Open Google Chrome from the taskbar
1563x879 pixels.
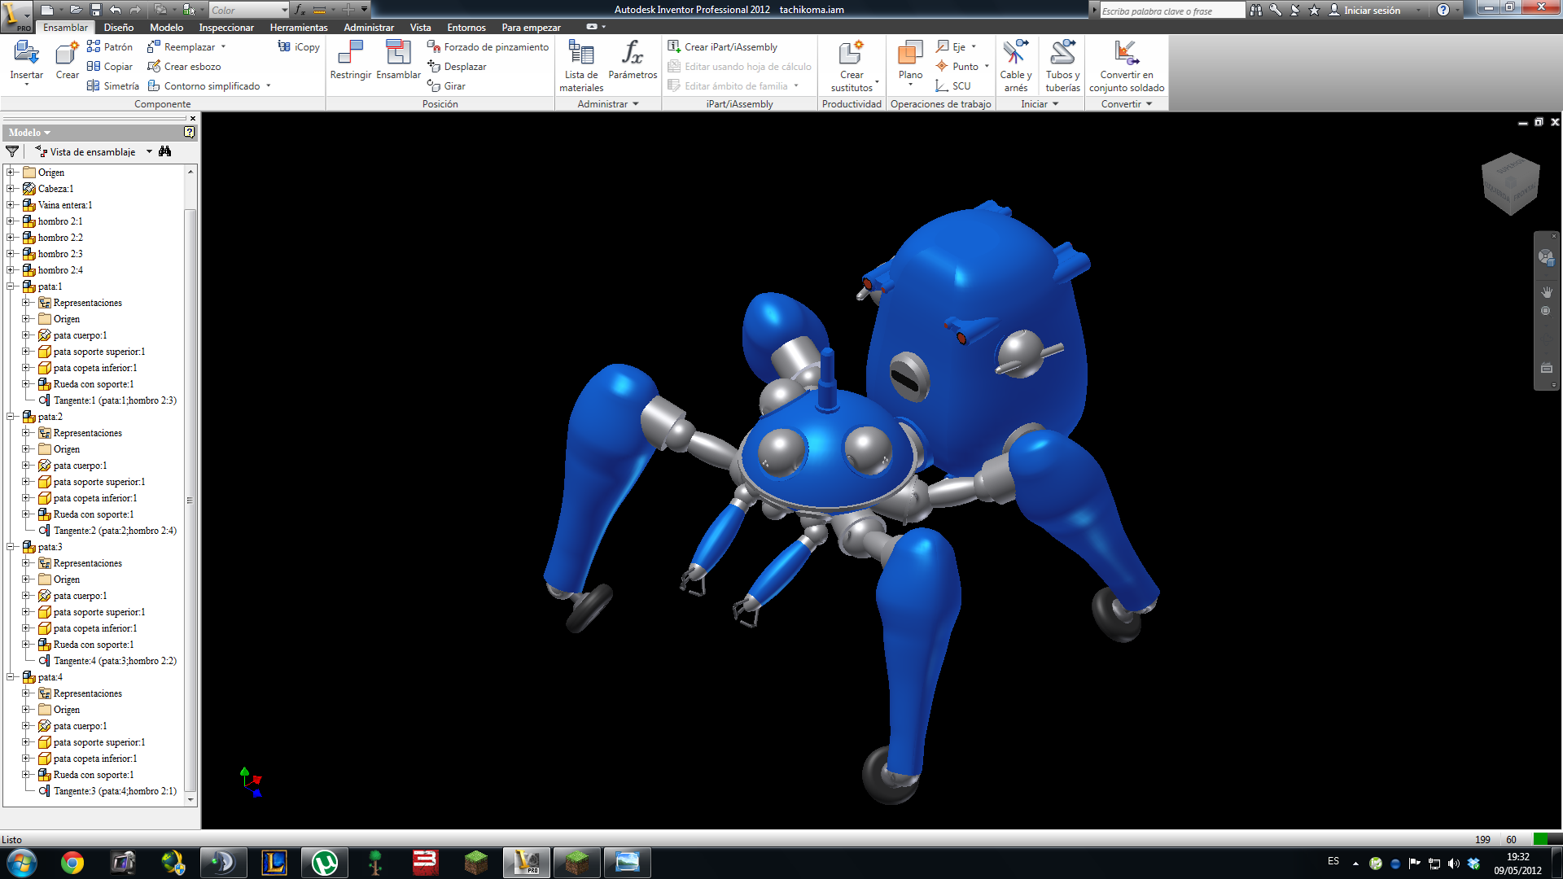click(x=72, y=862)
